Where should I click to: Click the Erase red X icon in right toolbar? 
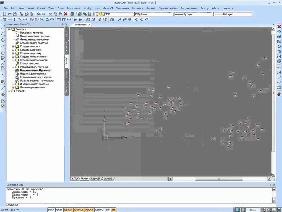tap(279, 27)
